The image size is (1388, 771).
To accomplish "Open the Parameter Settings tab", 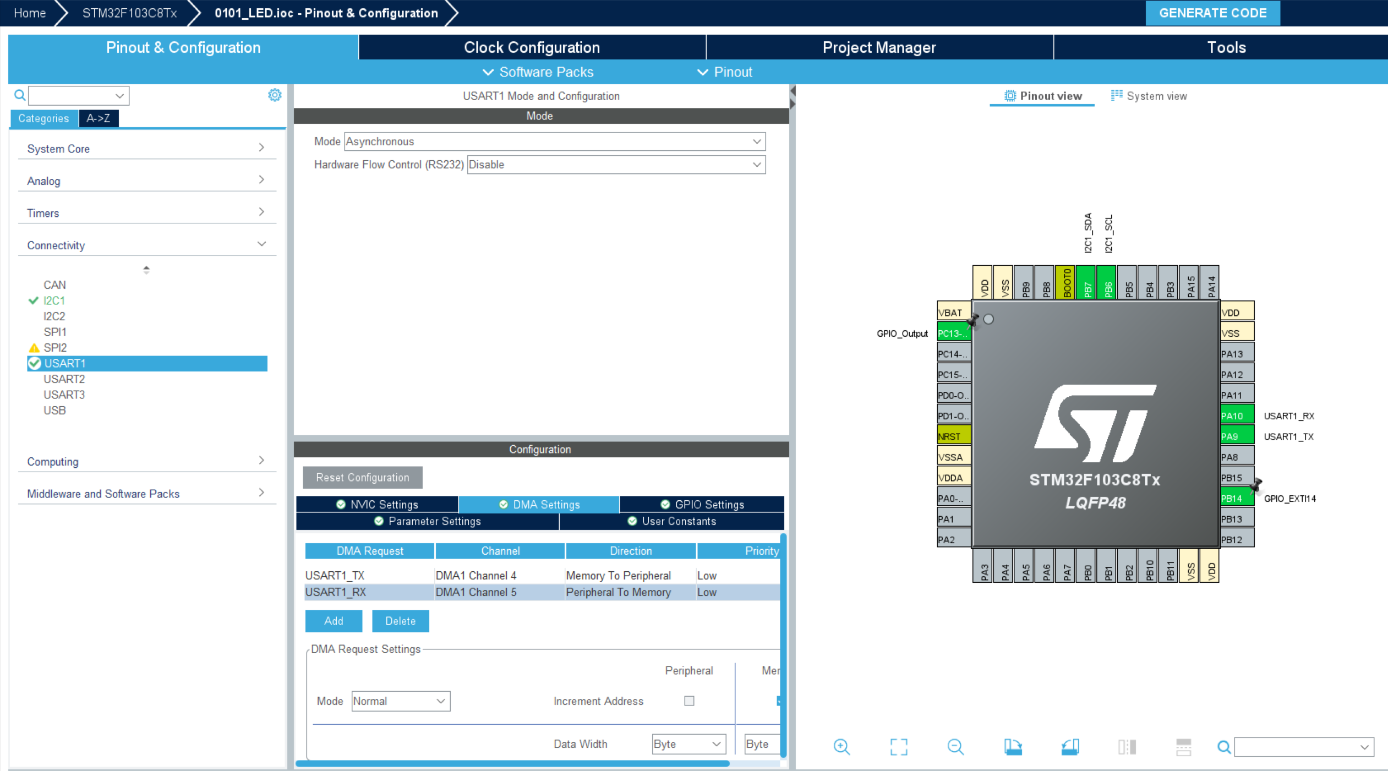I will click(x=427, y=521).
